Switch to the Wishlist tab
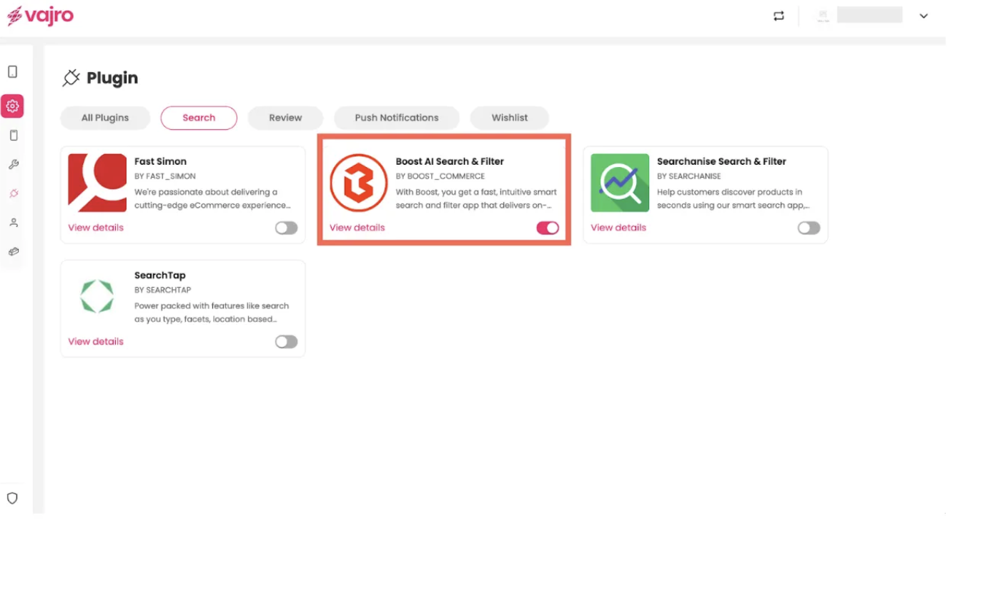 click(x=510, y=118)
